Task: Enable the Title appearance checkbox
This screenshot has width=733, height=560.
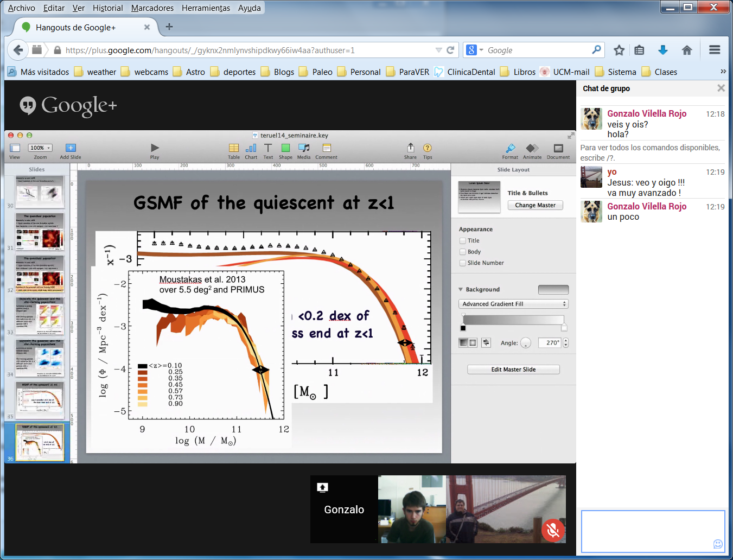Action: (463, 241)
